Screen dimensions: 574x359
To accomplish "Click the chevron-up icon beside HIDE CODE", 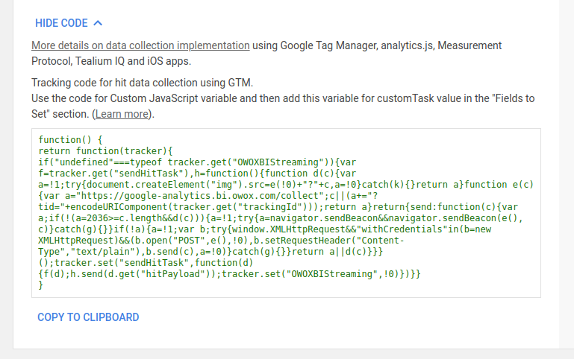I will click(x=98, y=23).
